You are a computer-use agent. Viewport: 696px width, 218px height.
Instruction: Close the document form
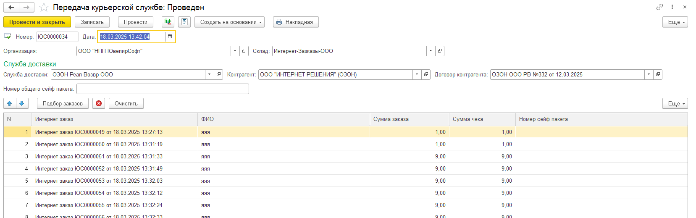tap(685, 7)
